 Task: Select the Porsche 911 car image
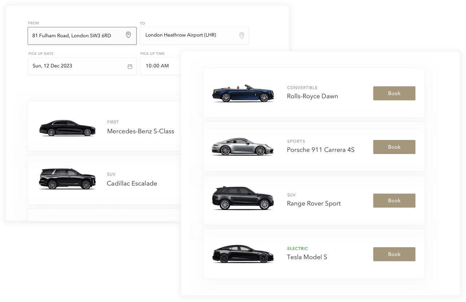[x=243, y=147]
